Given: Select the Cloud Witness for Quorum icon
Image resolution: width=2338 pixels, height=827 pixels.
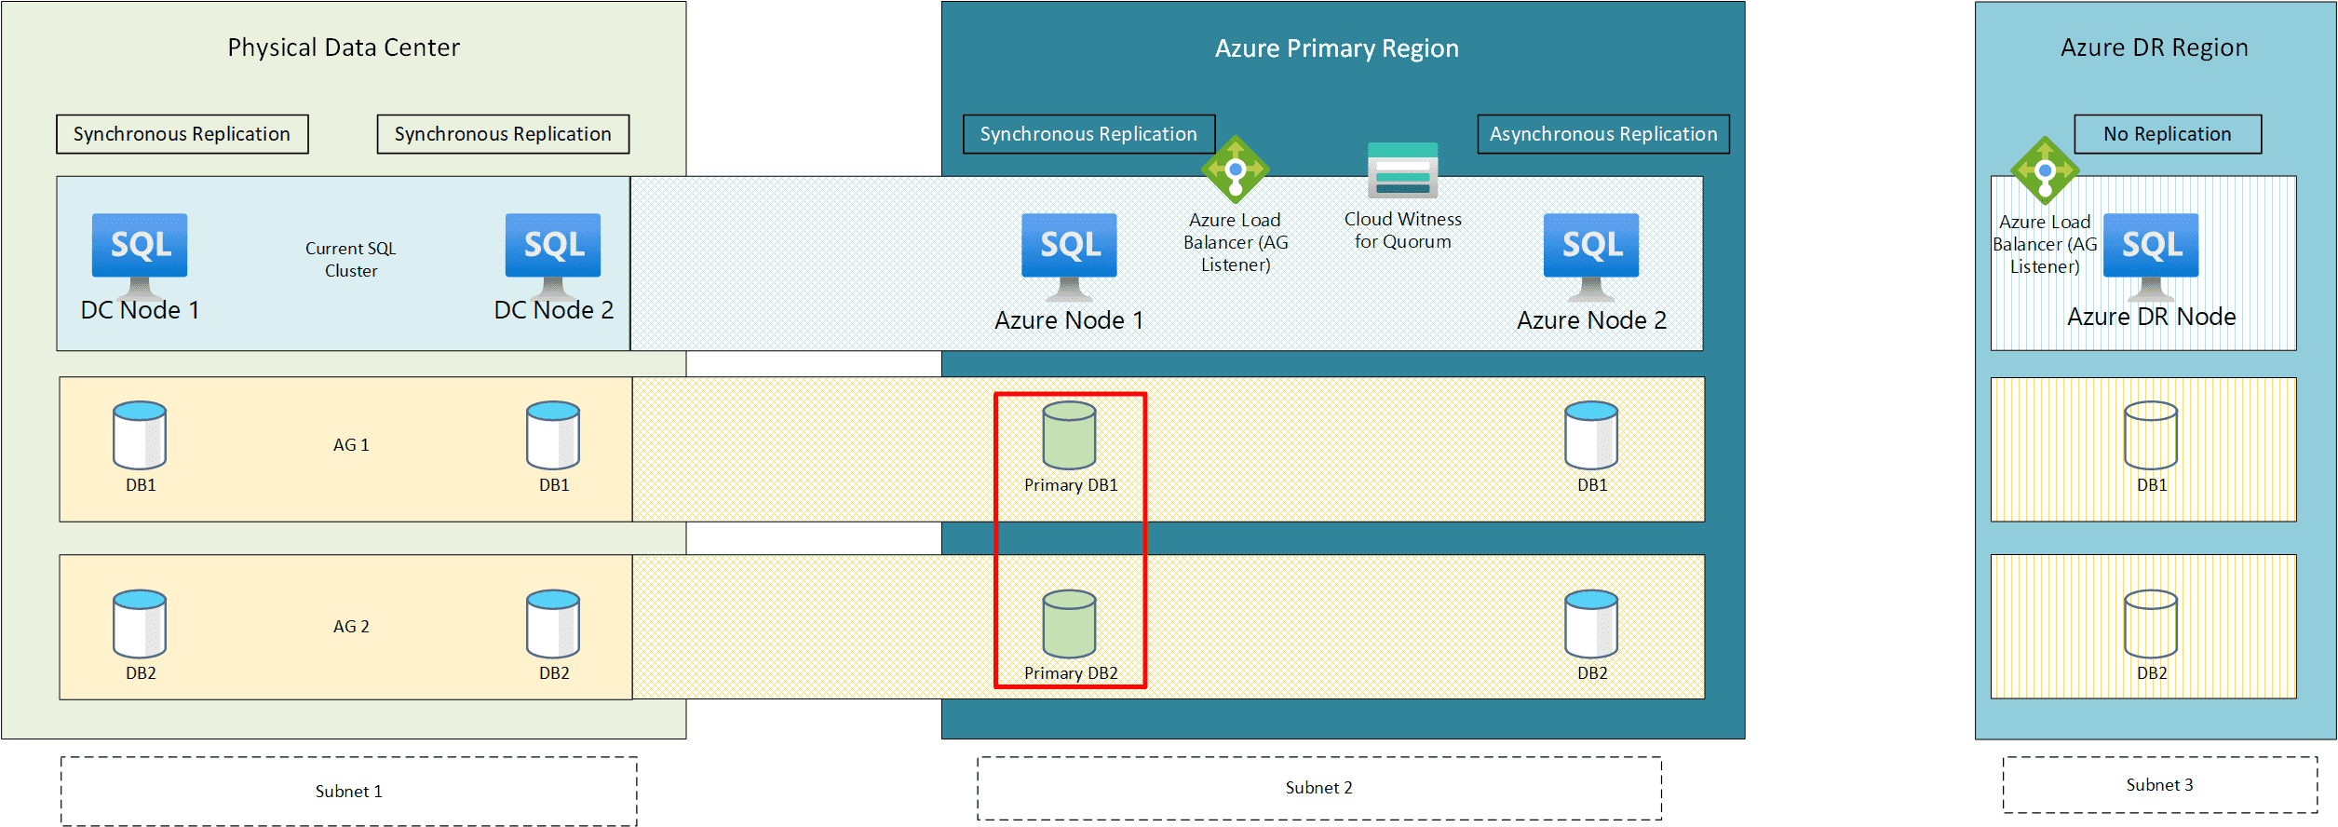Looking at the screenshot, I should 1402,170.
